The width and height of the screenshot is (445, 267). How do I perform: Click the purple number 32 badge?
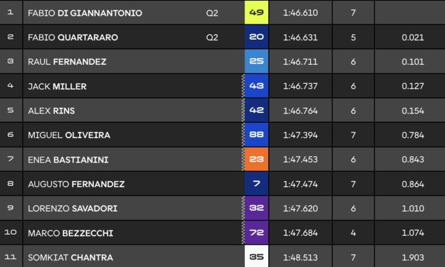pyautogui.click(x=256, y=209)
